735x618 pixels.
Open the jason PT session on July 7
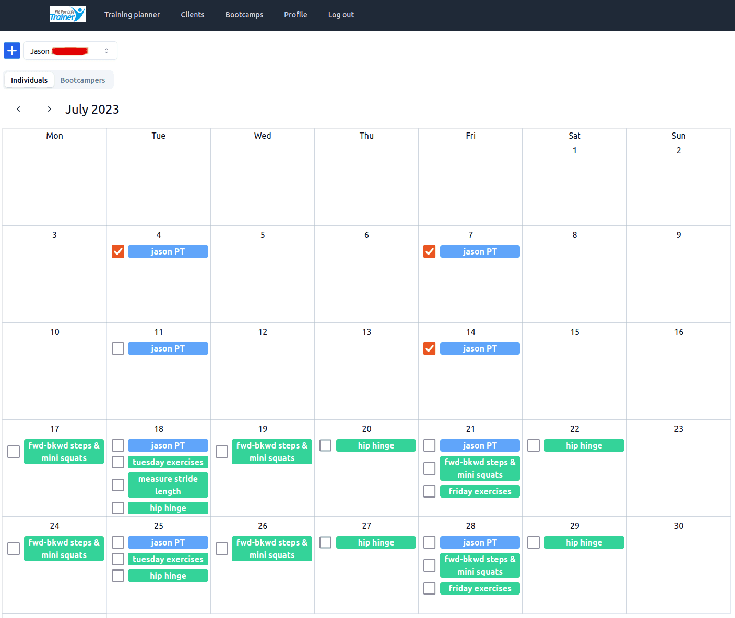(x=480, y=251)
